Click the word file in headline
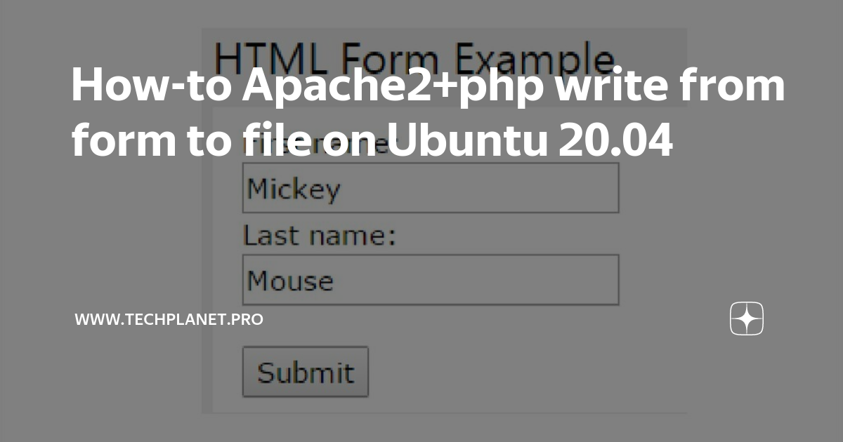Image resolution: width=843 pixels, height=442 pixels. 261,143
